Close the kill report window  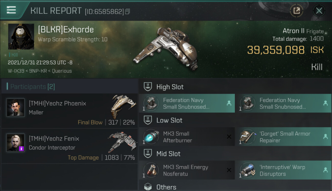(x=319, y=11)
